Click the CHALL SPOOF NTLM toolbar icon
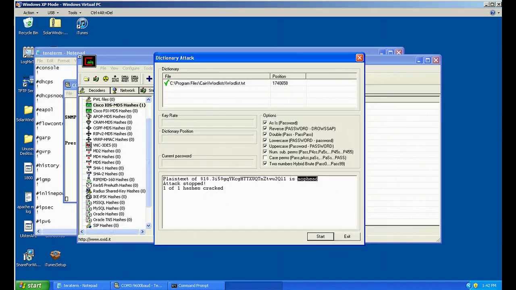Image resolution: width=516 pixels, height=290 pixels. click(x=135, y=79)
